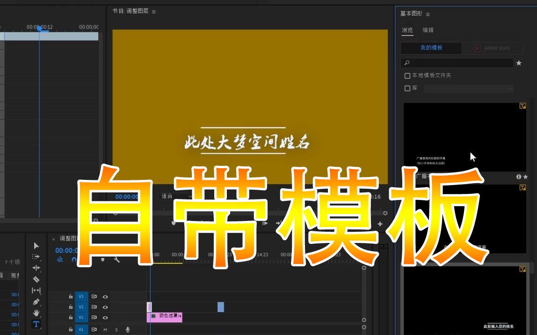Click the star favorites filter in Essential Graphics
The height and width of the screenshot is (335, 537).
[x=518, y=62]
